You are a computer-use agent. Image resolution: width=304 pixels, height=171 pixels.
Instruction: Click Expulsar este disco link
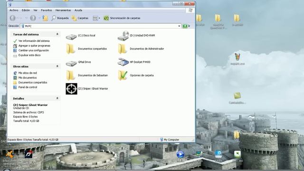pos(29,55)
